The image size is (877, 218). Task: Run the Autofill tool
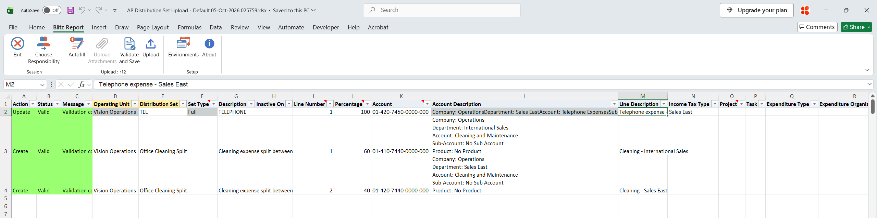point(77,47)
